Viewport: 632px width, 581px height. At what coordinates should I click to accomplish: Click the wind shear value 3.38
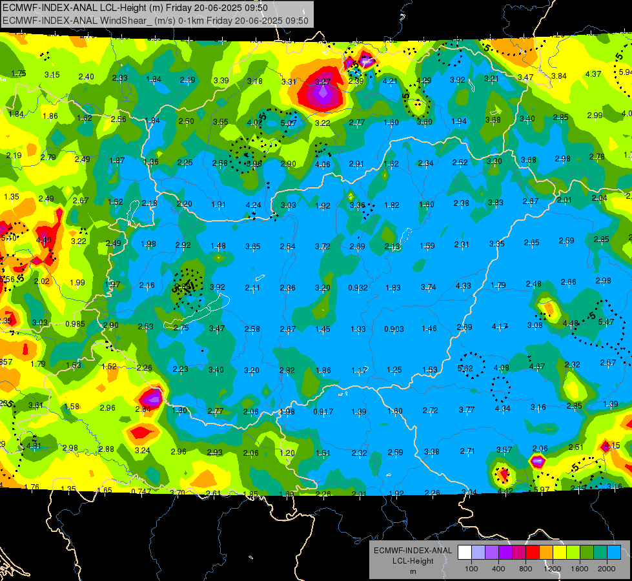(432, 452)
